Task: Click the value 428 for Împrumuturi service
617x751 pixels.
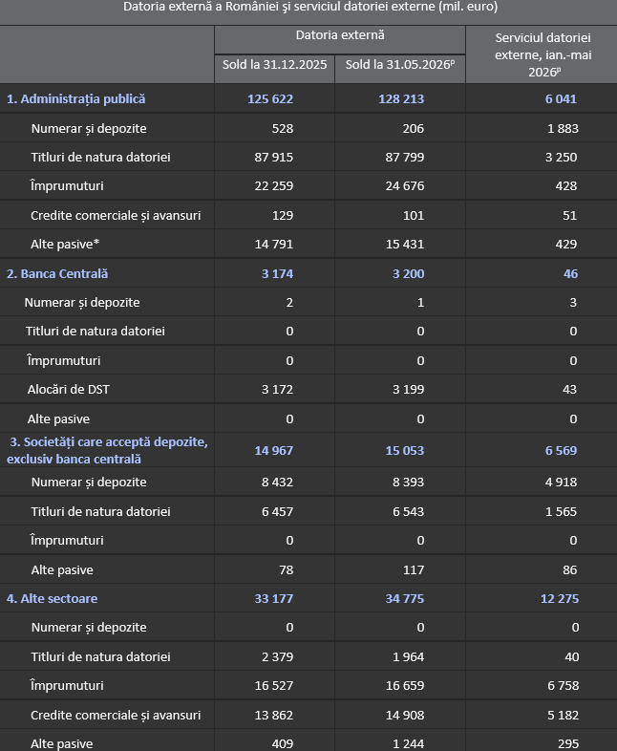Action: (566, 185)
